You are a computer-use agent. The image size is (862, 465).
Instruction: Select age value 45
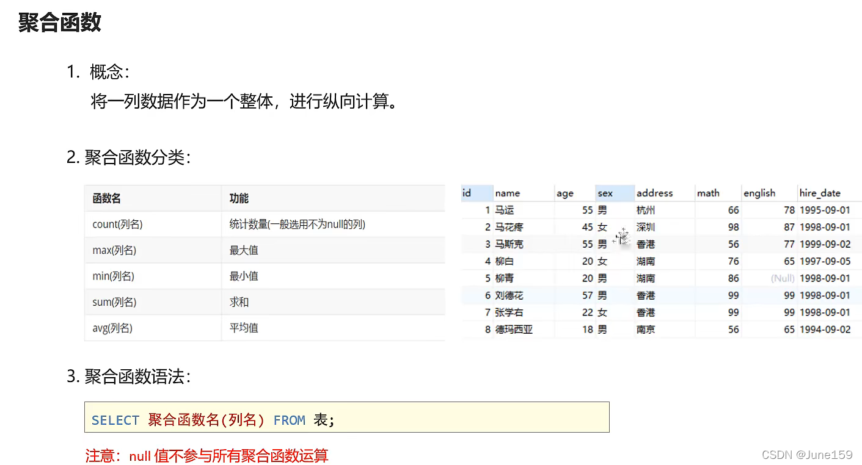point(587,227)
